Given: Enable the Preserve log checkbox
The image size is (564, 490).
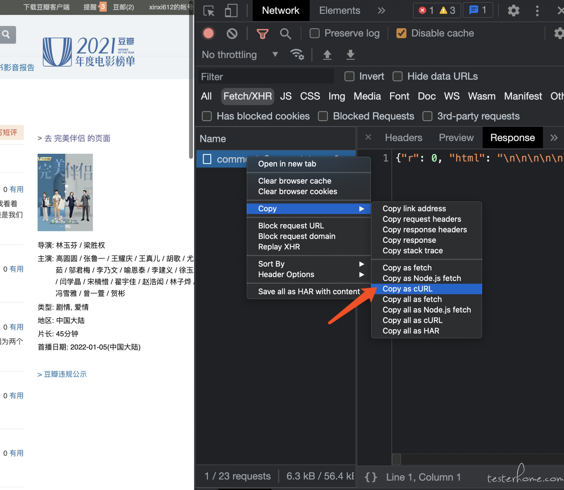Looking at the screenshot, I should tap(315, 33).
